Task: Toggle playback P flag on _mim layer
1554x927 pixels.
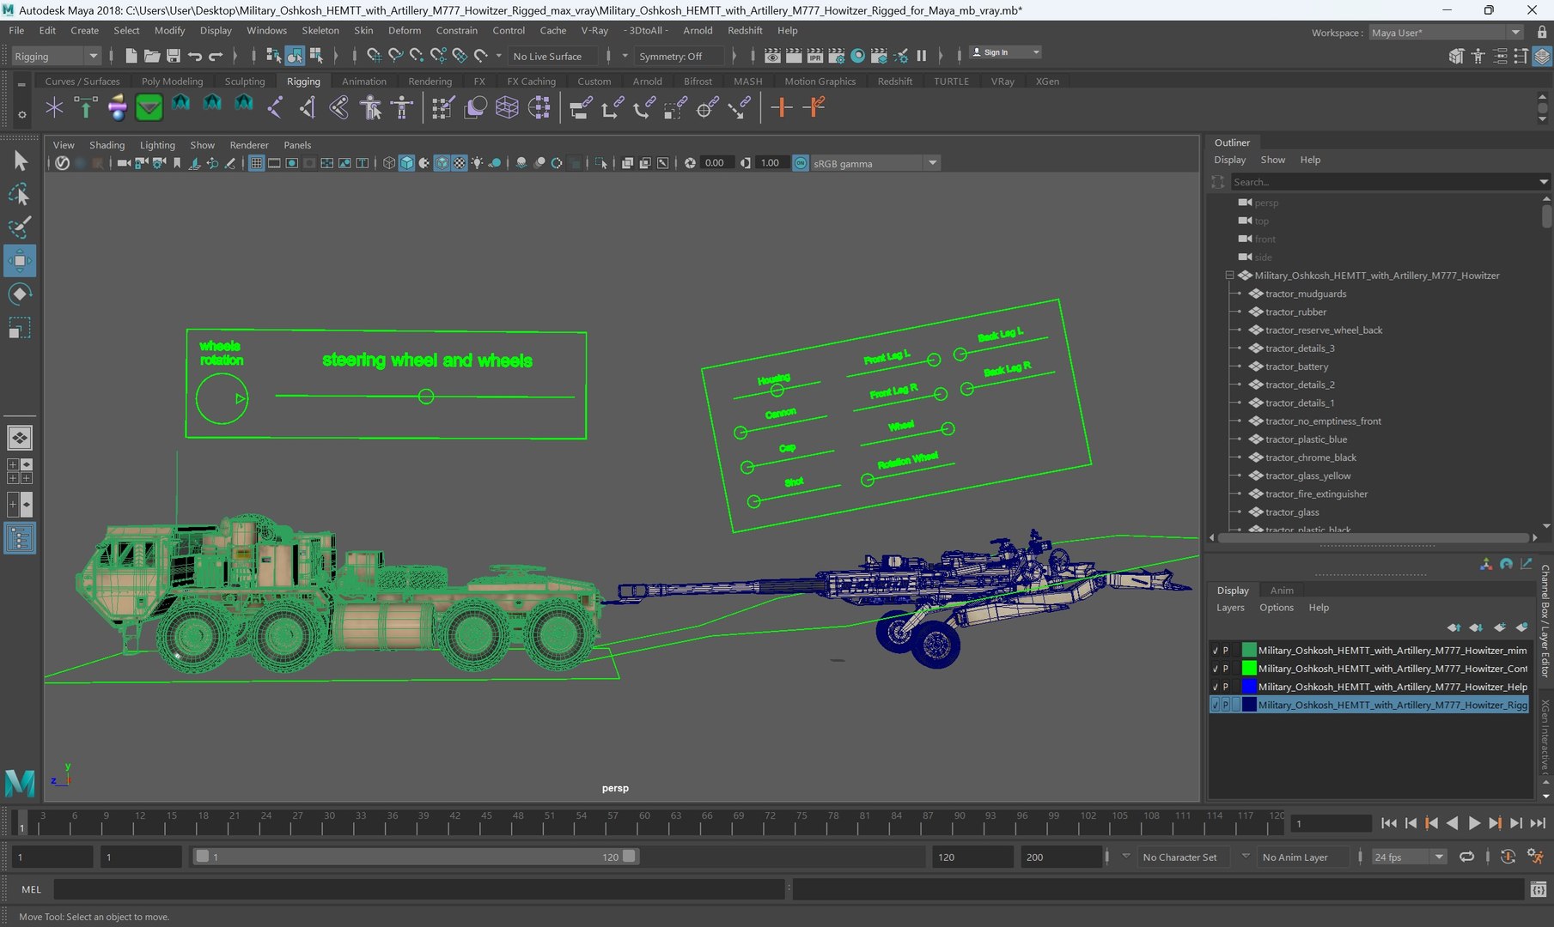Action: click(x=1226, y=651)
